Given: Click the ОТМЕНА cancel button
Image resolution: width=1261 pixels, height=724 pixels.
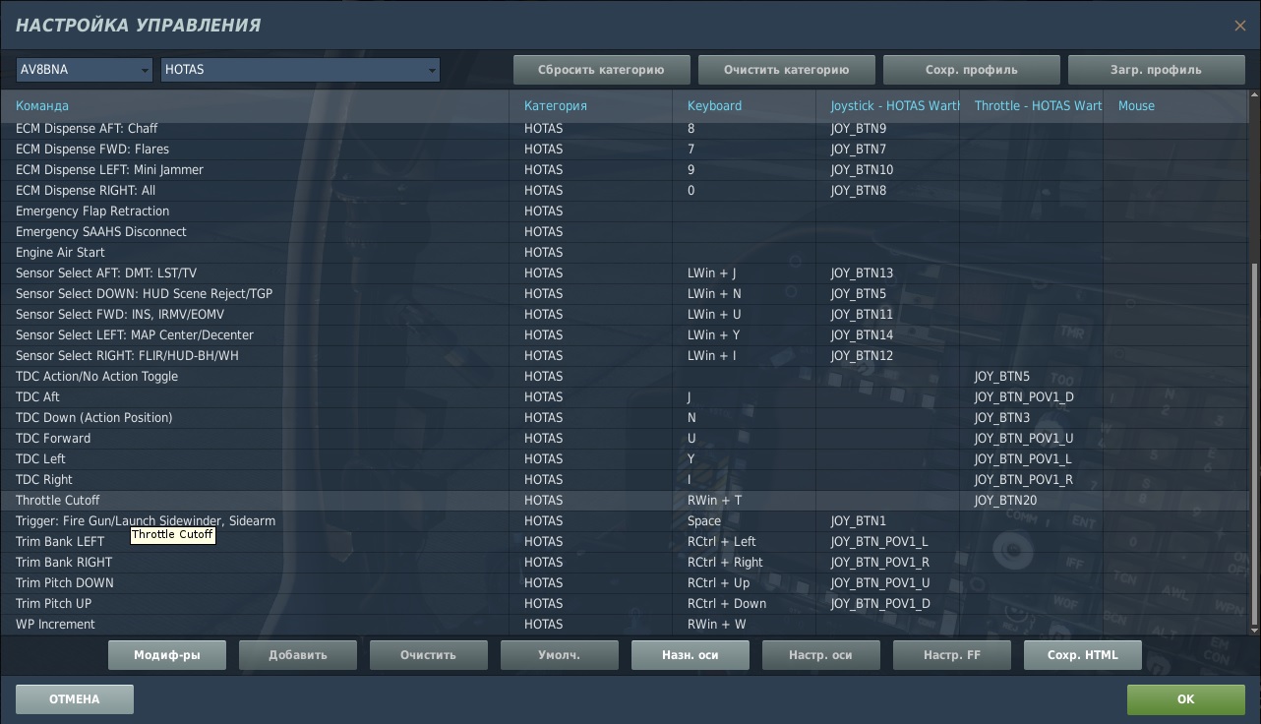Looking at the screenshot, I should point(75,699).
